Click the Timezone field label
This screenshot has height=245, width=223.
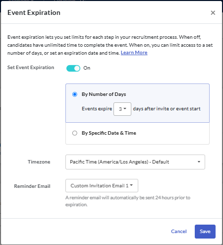point(39,162)
